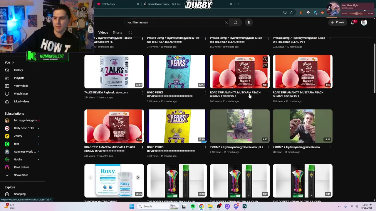Select the Shorts channel tab
376x211 pixels.
click(117, 33)
